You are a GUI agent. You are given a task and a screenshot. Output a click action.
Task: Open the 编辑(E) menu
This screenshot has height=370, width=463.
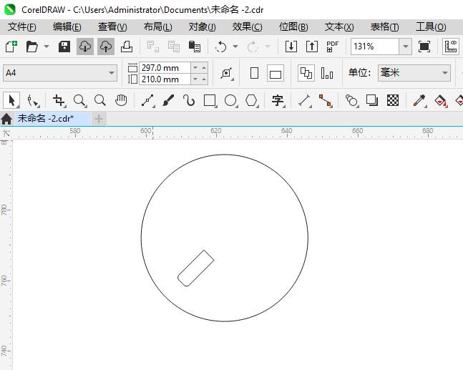click(67, 27)
